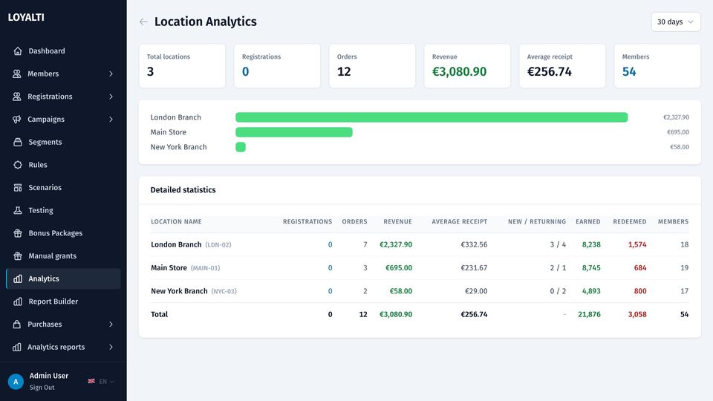The width and height of the screenshot is (713, 401).
Task: Sort by the LOCATION NAME column header
Action: [176, 221]
